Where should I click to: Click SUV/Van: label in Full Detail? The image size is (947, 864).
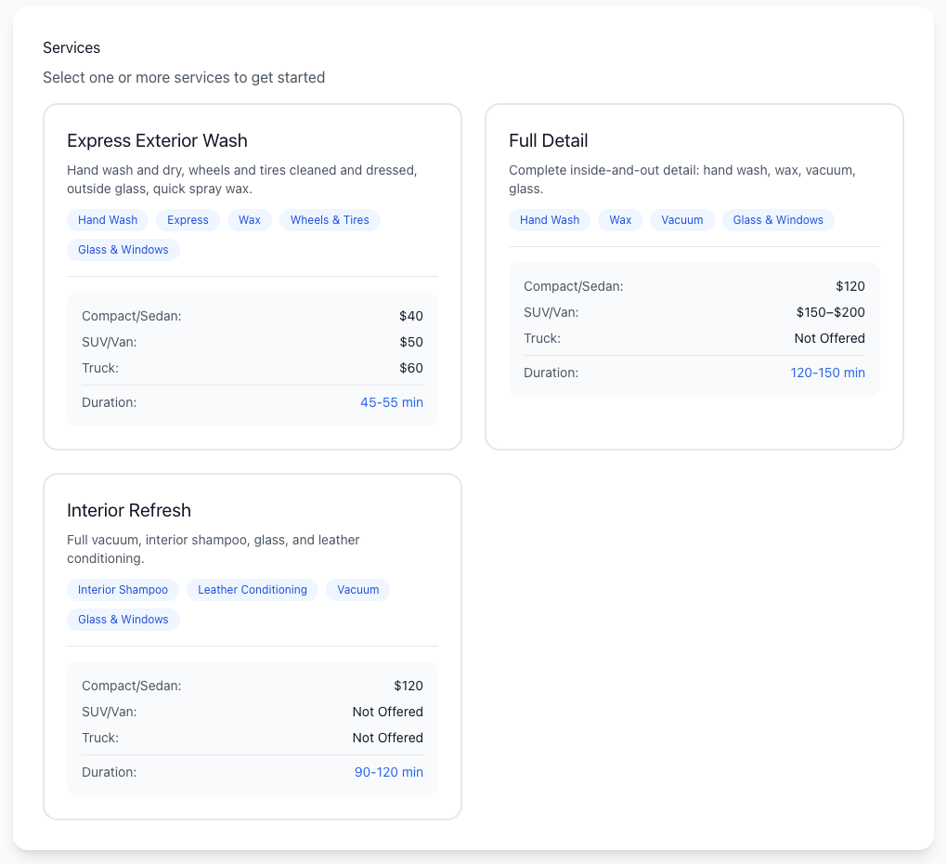click(x=551, y=312)
